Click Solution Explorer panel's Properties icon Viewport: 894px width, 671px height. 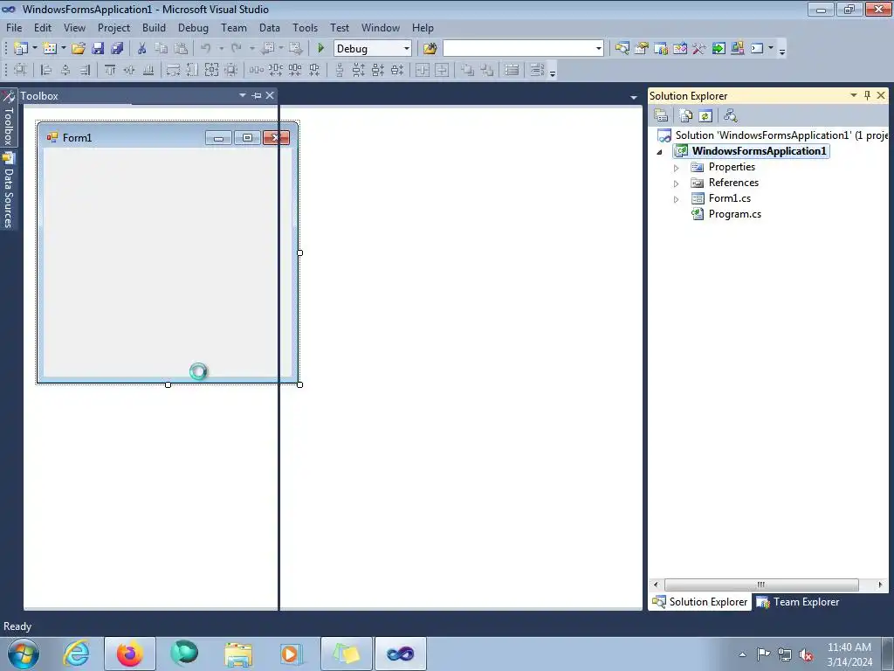(661, 115)
